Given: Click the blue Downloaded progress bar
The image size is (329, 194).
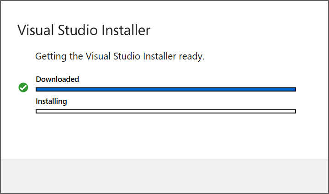Looking at the screenshot, I should [x=166, y=90].
